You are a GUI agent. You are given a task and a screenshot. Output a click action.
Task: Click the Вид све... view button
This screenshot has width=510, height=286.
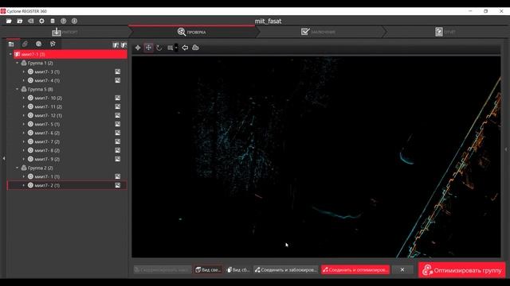tap(208, 270)
